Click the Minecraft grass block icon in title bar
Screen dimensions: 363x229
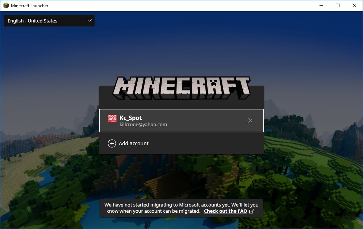pos(6,5)
